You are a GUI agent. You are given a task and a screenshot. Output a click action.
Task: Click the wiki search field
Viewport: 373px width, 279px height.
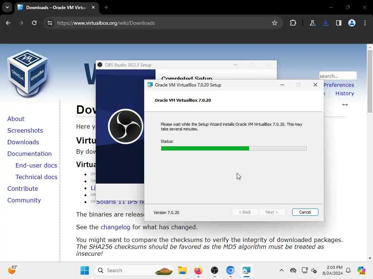click(338, 76)
